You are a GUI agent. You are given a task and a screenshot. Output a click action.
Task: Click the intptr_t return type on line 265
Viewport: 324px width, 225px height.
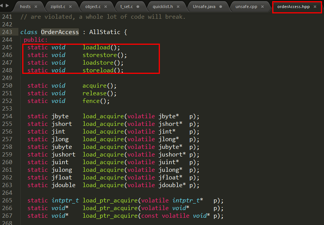(65, 201)
